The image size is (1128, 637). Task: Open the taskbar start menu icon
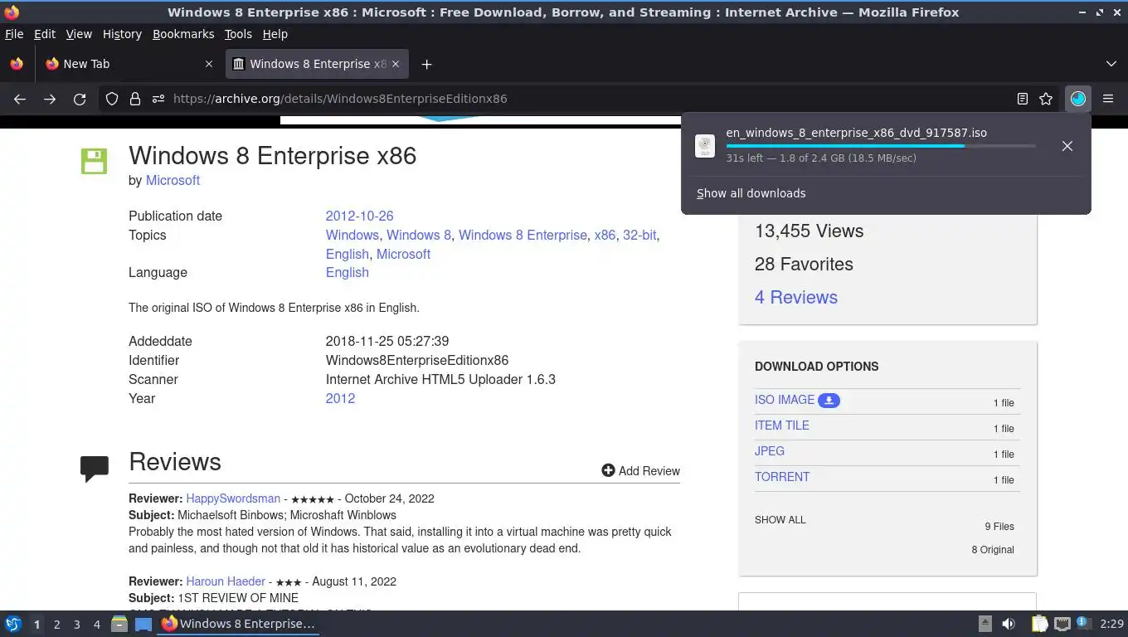[13, 624]
